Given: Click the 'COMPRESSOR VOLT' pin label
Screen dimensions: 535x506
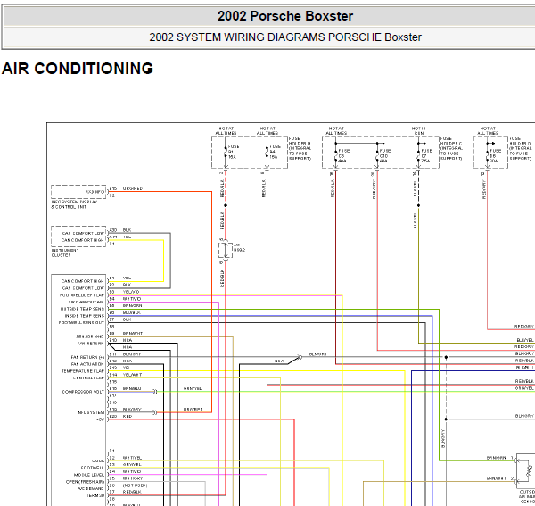Looking at the screenshot, I should (x=83, y=392).
